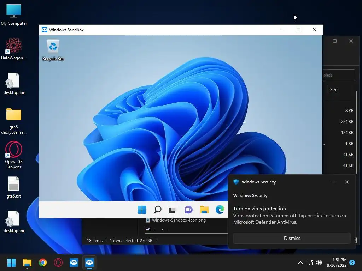Click '1 item selected 276 KB' status text

click(x=131, y=241)
